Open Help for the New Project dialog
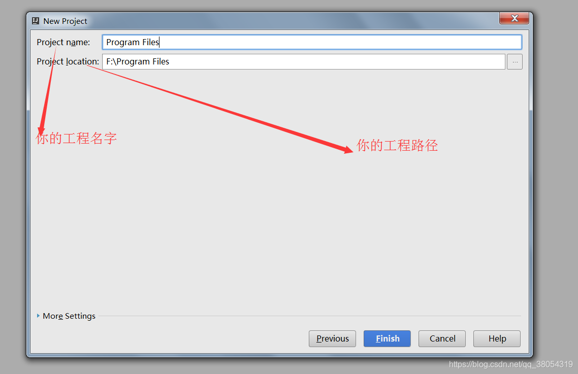The width and height of the screenshot is (578, 374). (x=497, y=338)
